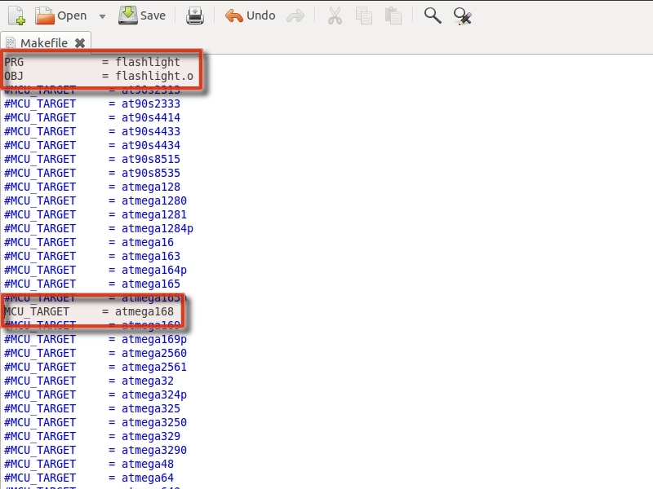Click the uncommented MCU_TARGET = atmega168 line
The width and height of the screenshot is (653, 489).
[89, 311]
